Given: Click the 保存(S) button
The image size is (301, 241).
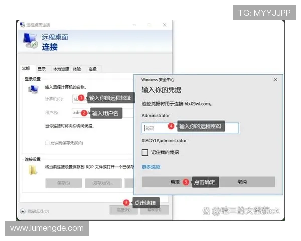Looking at the screenshot, I should 64,183.
